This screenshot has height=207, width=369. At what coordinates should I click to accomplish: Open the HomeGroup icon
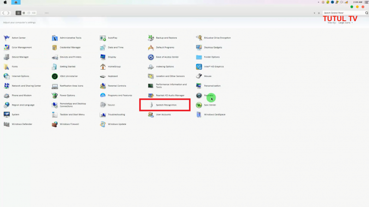coord(103,66)
